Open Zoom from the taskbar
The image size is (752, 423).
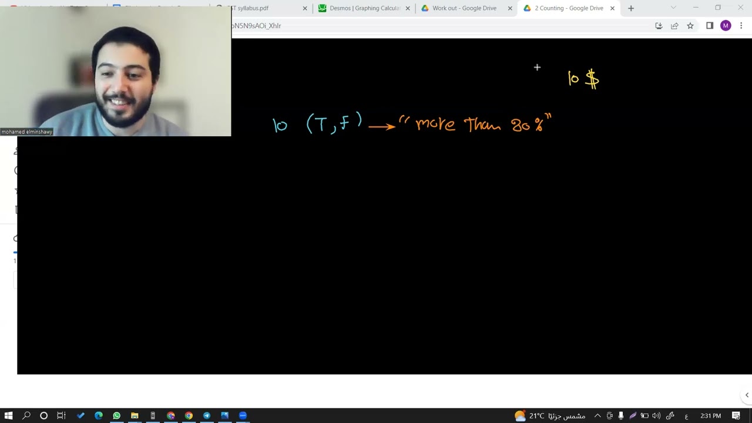coord(243,416)
